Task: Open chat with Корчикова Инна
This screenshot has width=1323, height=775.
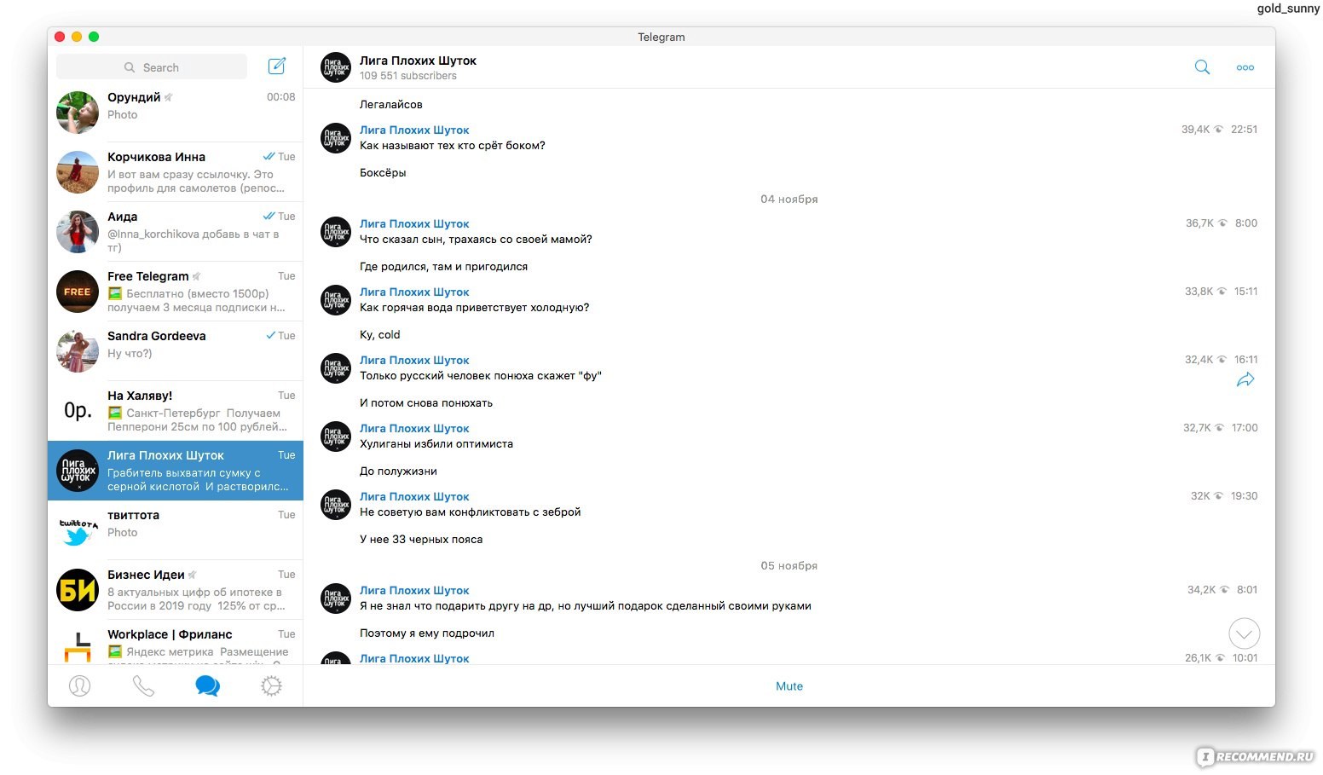Action: (176, 172)
